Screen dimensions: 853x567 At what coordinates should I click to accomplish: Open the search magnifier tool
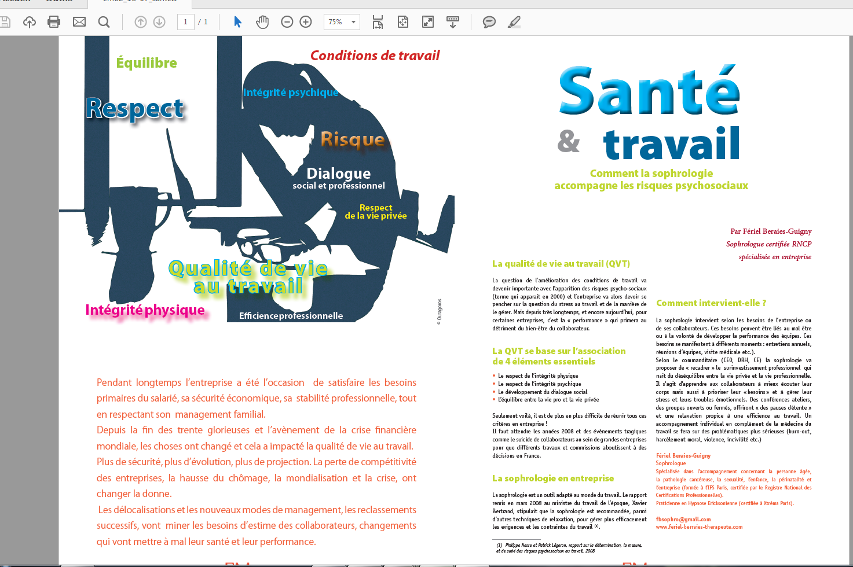pyautogui.click(x=104, y=22)
